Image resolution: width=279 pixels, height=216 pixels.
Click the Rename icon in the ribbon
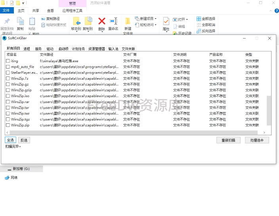click(x=113, y=21)
